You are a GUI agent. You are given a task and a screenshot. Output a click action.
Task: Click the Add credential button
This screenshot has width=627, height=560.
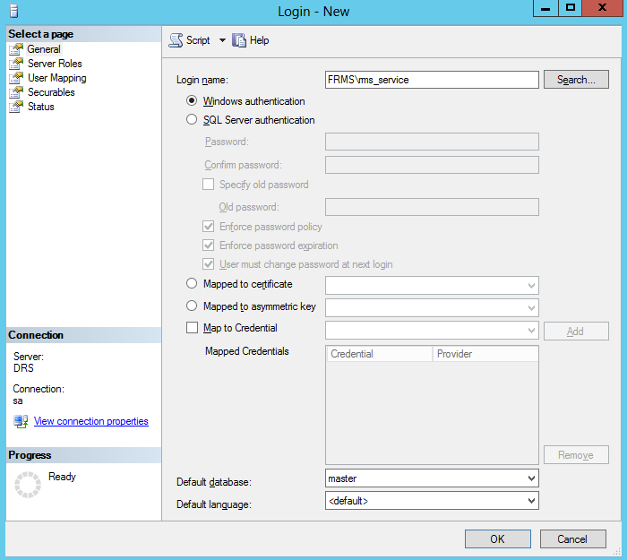(x=576, y=332)
